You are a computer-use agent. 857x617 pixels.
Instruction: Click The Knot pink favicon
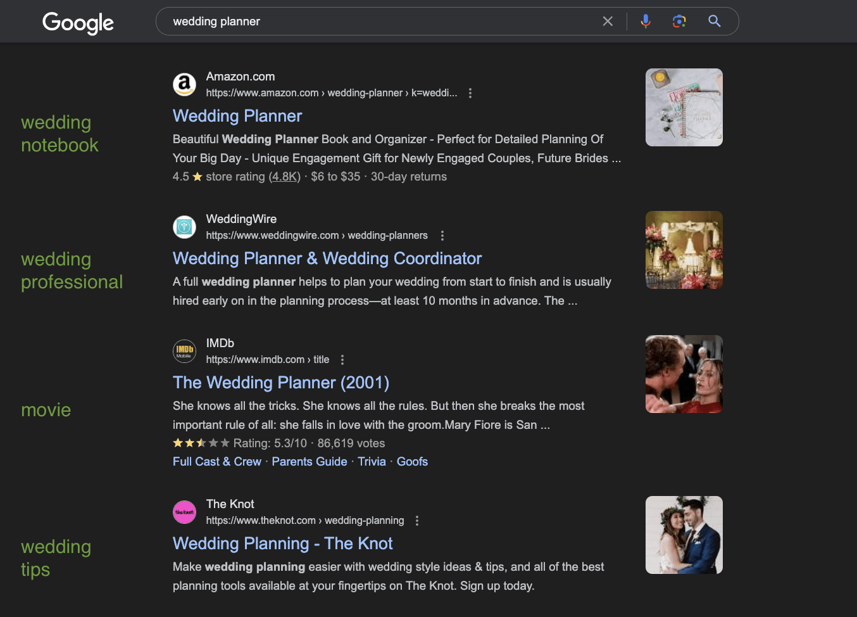coord(184,512)
